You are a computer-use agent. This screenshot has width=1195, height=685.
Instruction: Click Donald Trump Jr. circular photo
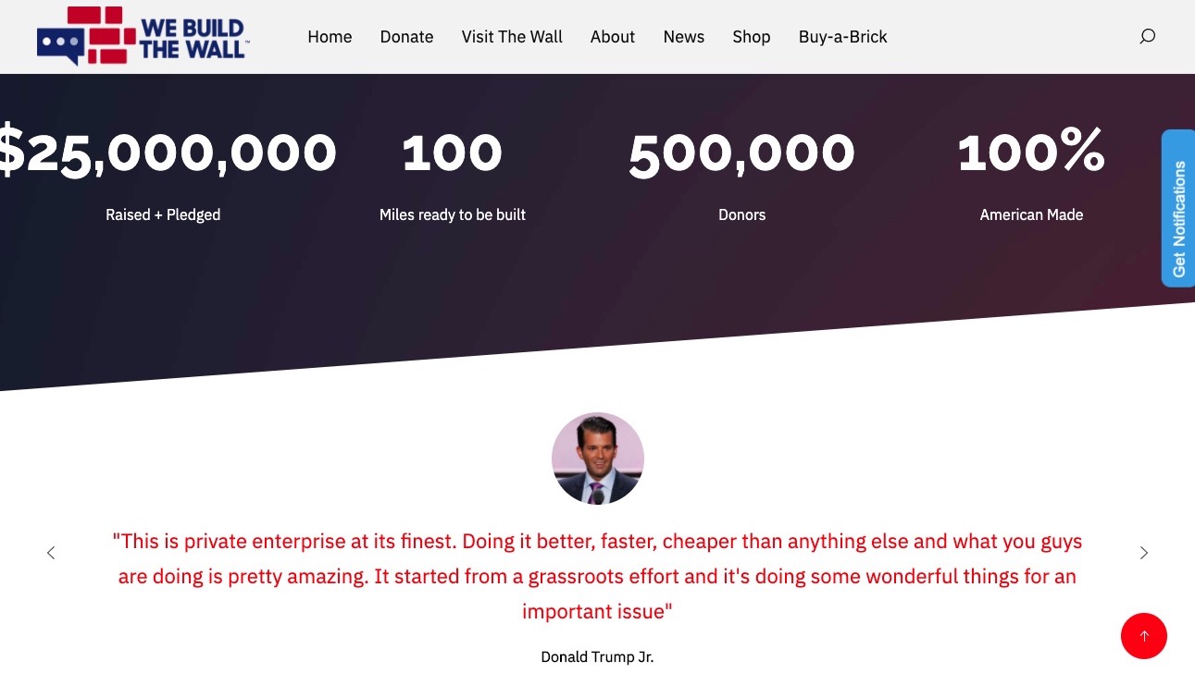pyautogui.click(x=598, y=459)
